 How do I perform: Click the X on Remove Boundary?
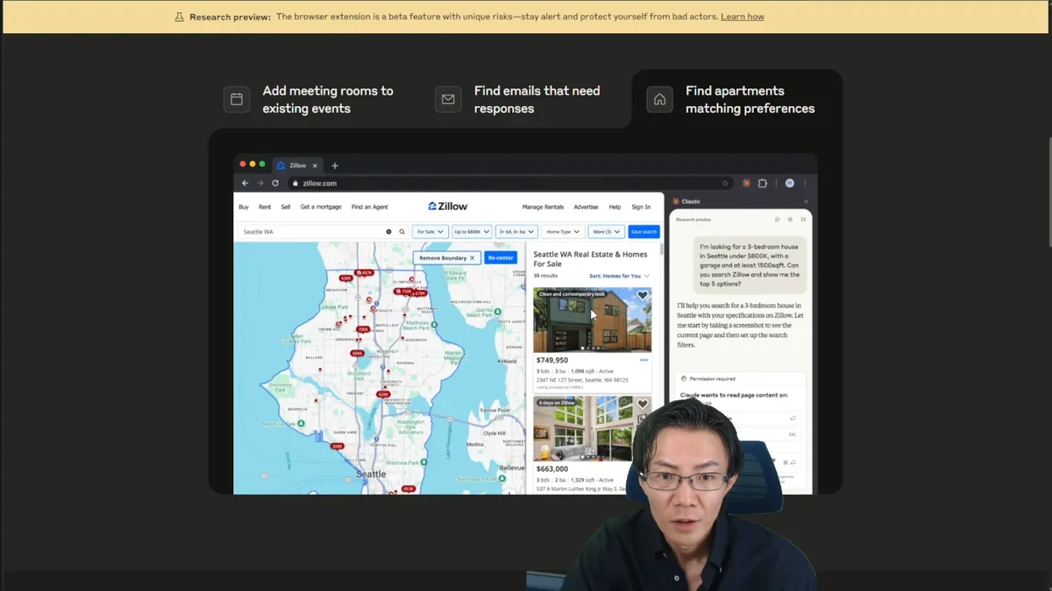(472, 258)
